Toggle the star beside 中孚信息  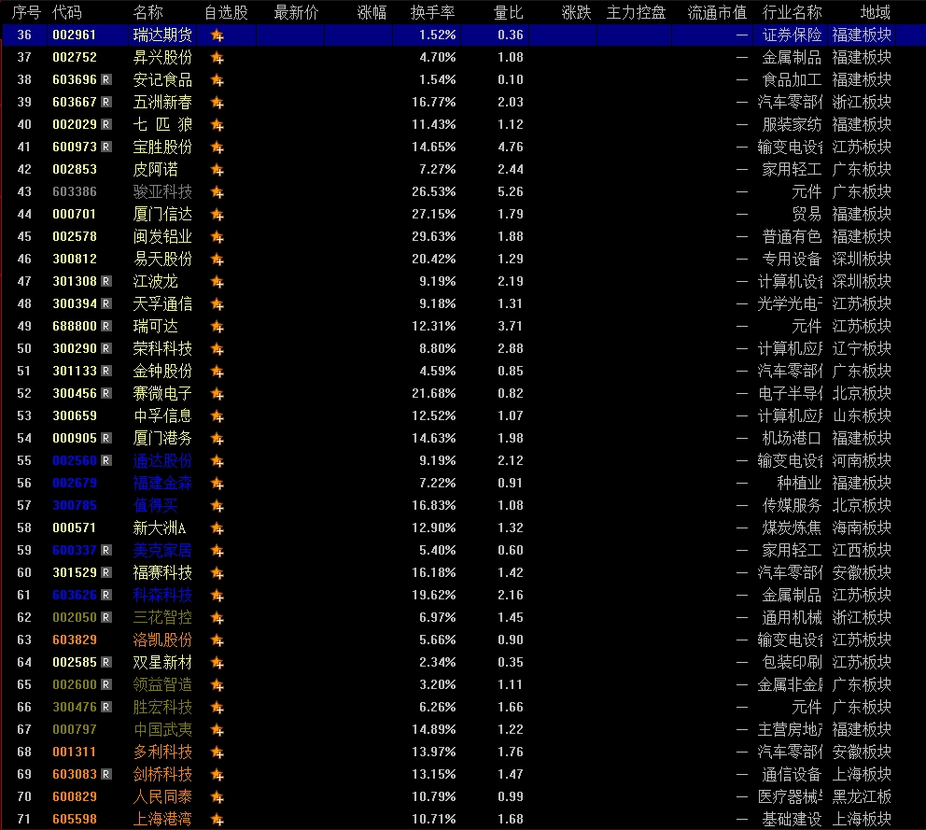click(x=217, y=416)
